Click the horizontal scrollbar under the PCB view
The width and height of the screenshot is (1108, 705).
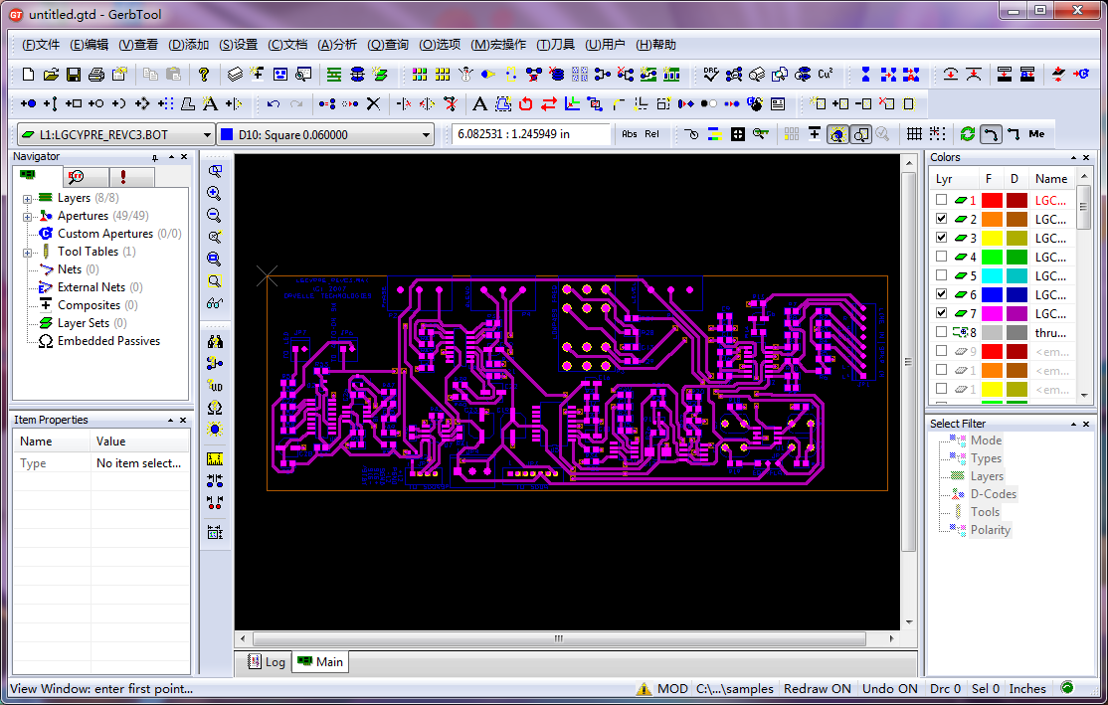click(x=567, y=638)
